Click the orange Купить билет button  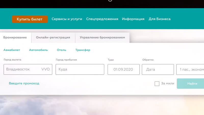(x=30, y=19)
